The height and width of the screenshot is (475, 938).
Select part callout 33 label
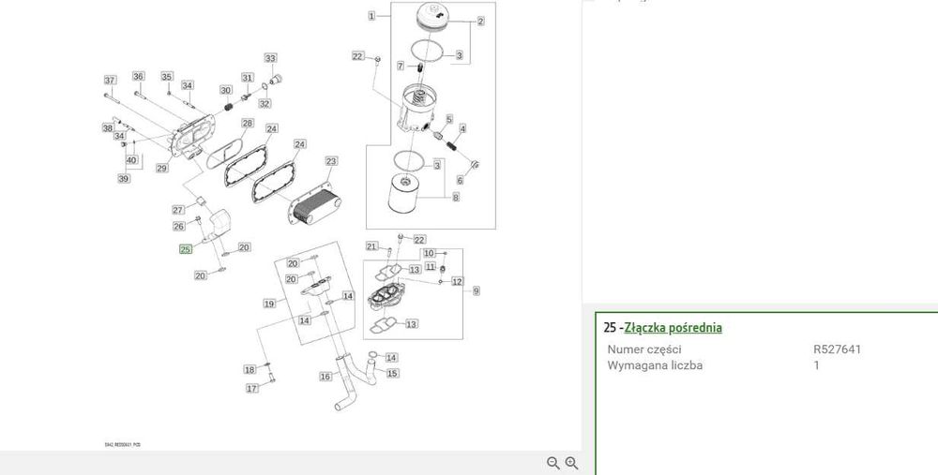pos(270,58)
